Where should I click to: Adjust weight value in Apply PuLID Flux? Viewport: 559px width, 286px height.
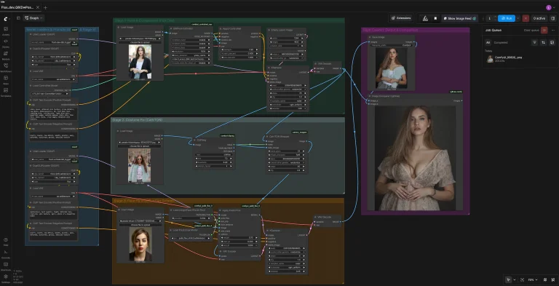pyautogui.click(x=239, y=237)
